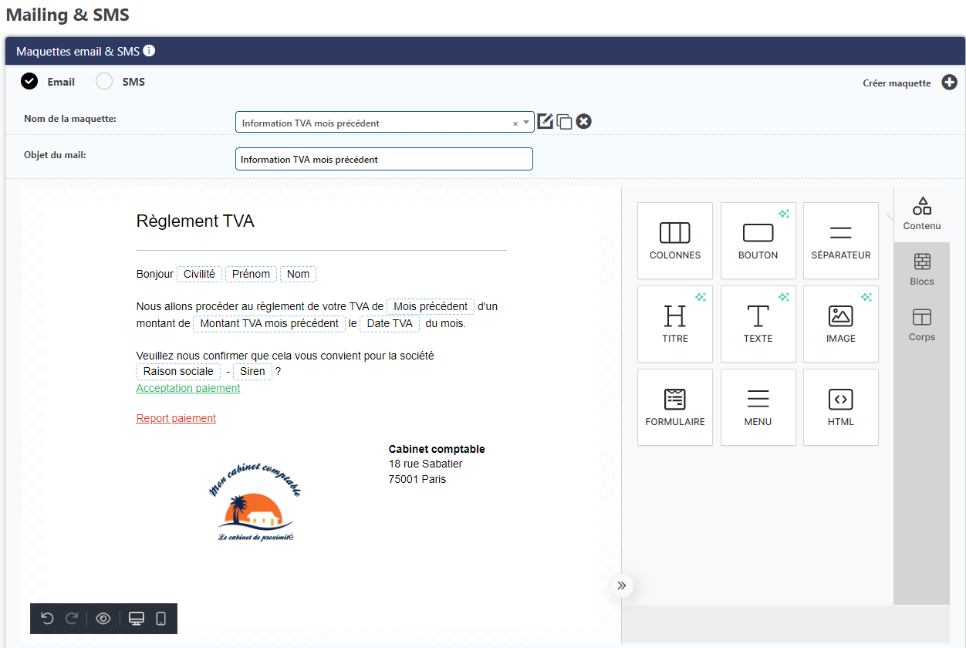Switch to desktop preview icon

click(137, 619)
